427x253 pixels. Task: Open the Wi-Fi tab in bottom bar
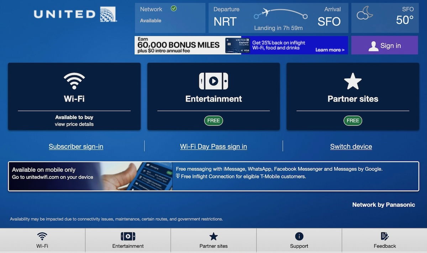[42, 240]
